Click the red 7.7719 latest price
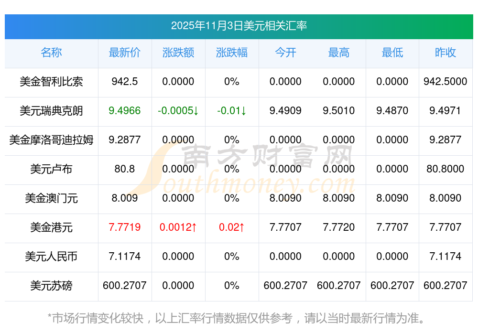The image size is (478, 333). tap(125, 227)
